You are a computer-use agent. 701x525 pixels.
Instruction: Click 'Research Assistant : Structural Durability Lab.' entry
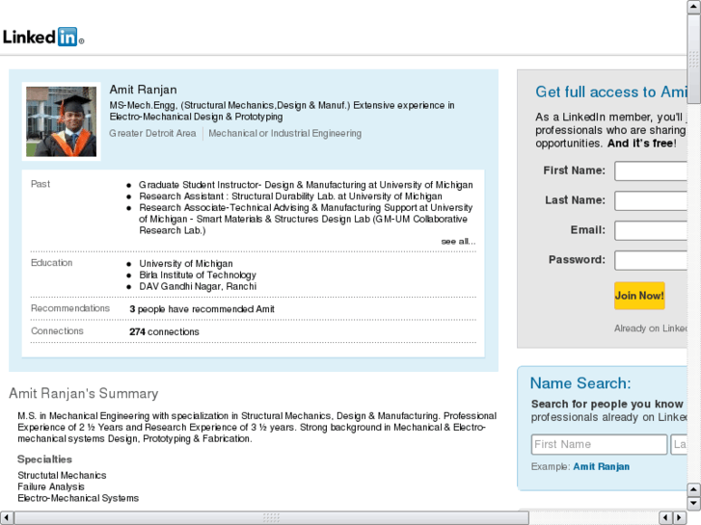coord(290,197)
